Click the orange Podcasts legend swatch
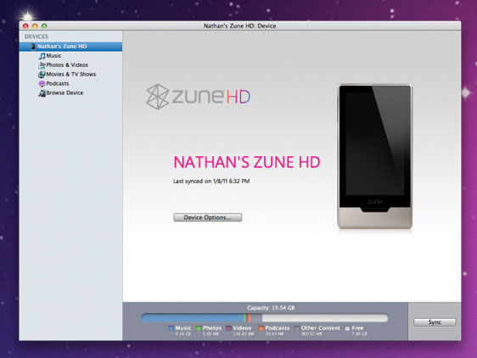Screen dimensions: 477x358 pyautogui.click(x=261, y=328)
